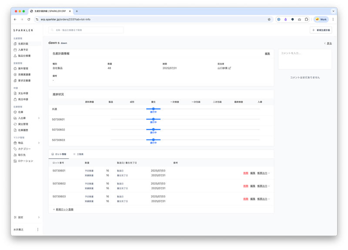Focus the コメントを入力 comment box
The height and width of the screenshot is (250, 348).
tap(305, 59)
